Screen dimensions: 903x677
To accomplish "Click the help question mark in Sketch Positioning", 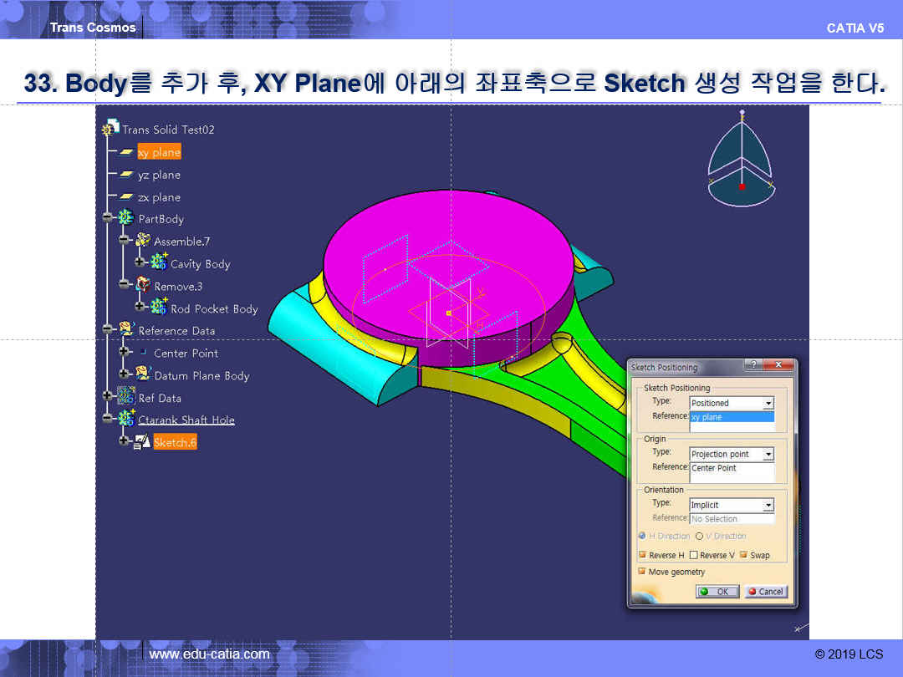I will tap(754, 366).
